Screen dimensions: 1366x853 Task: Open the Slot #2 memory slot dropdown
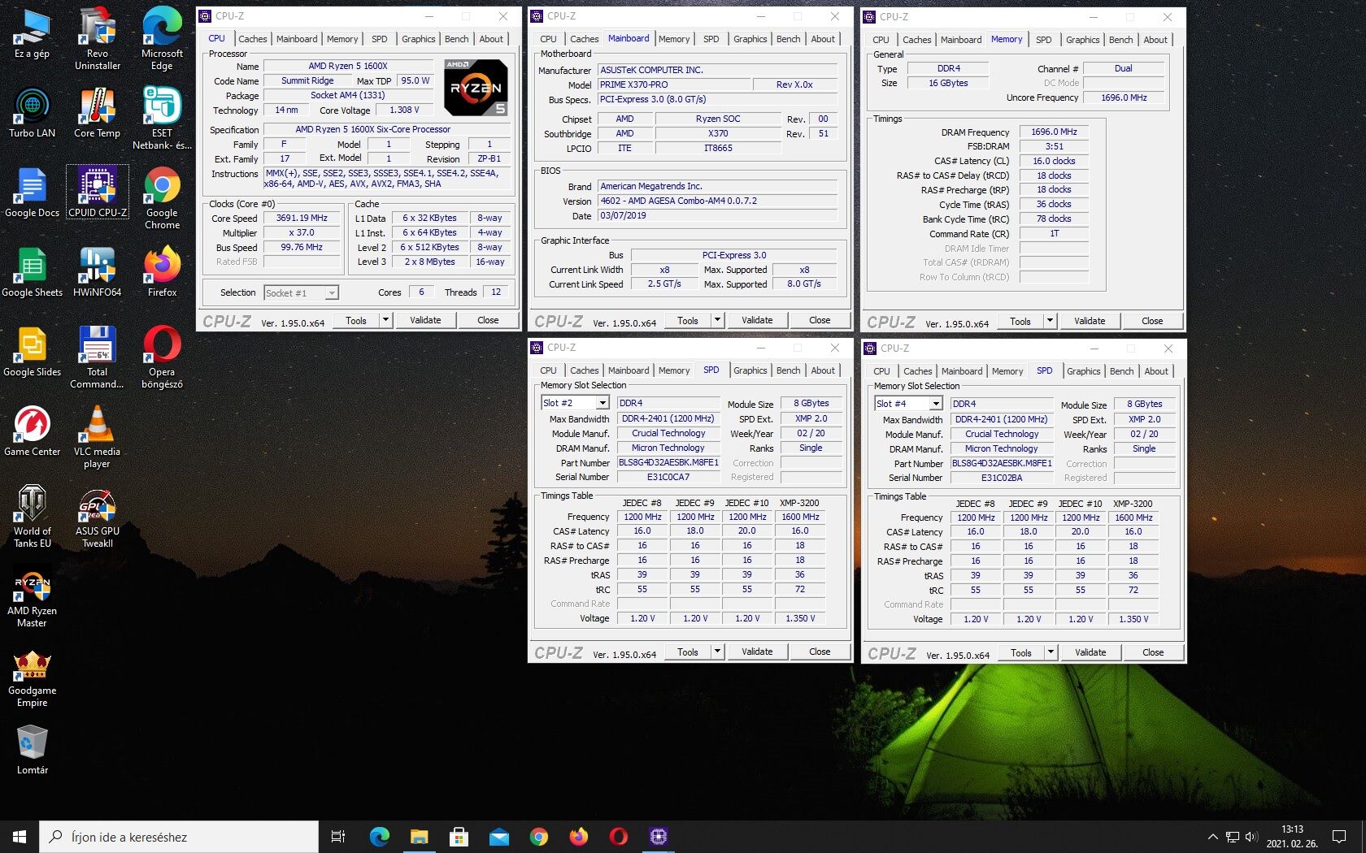[x=603, y=403]
